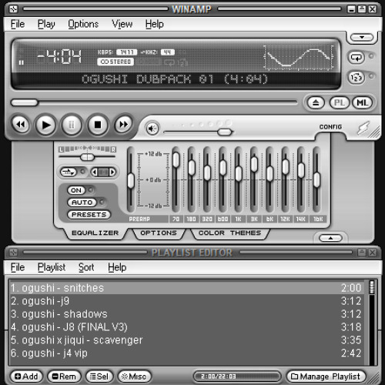385x385 pixels.
Task: Open the Playlist menu
Action: tap(52, 267)
